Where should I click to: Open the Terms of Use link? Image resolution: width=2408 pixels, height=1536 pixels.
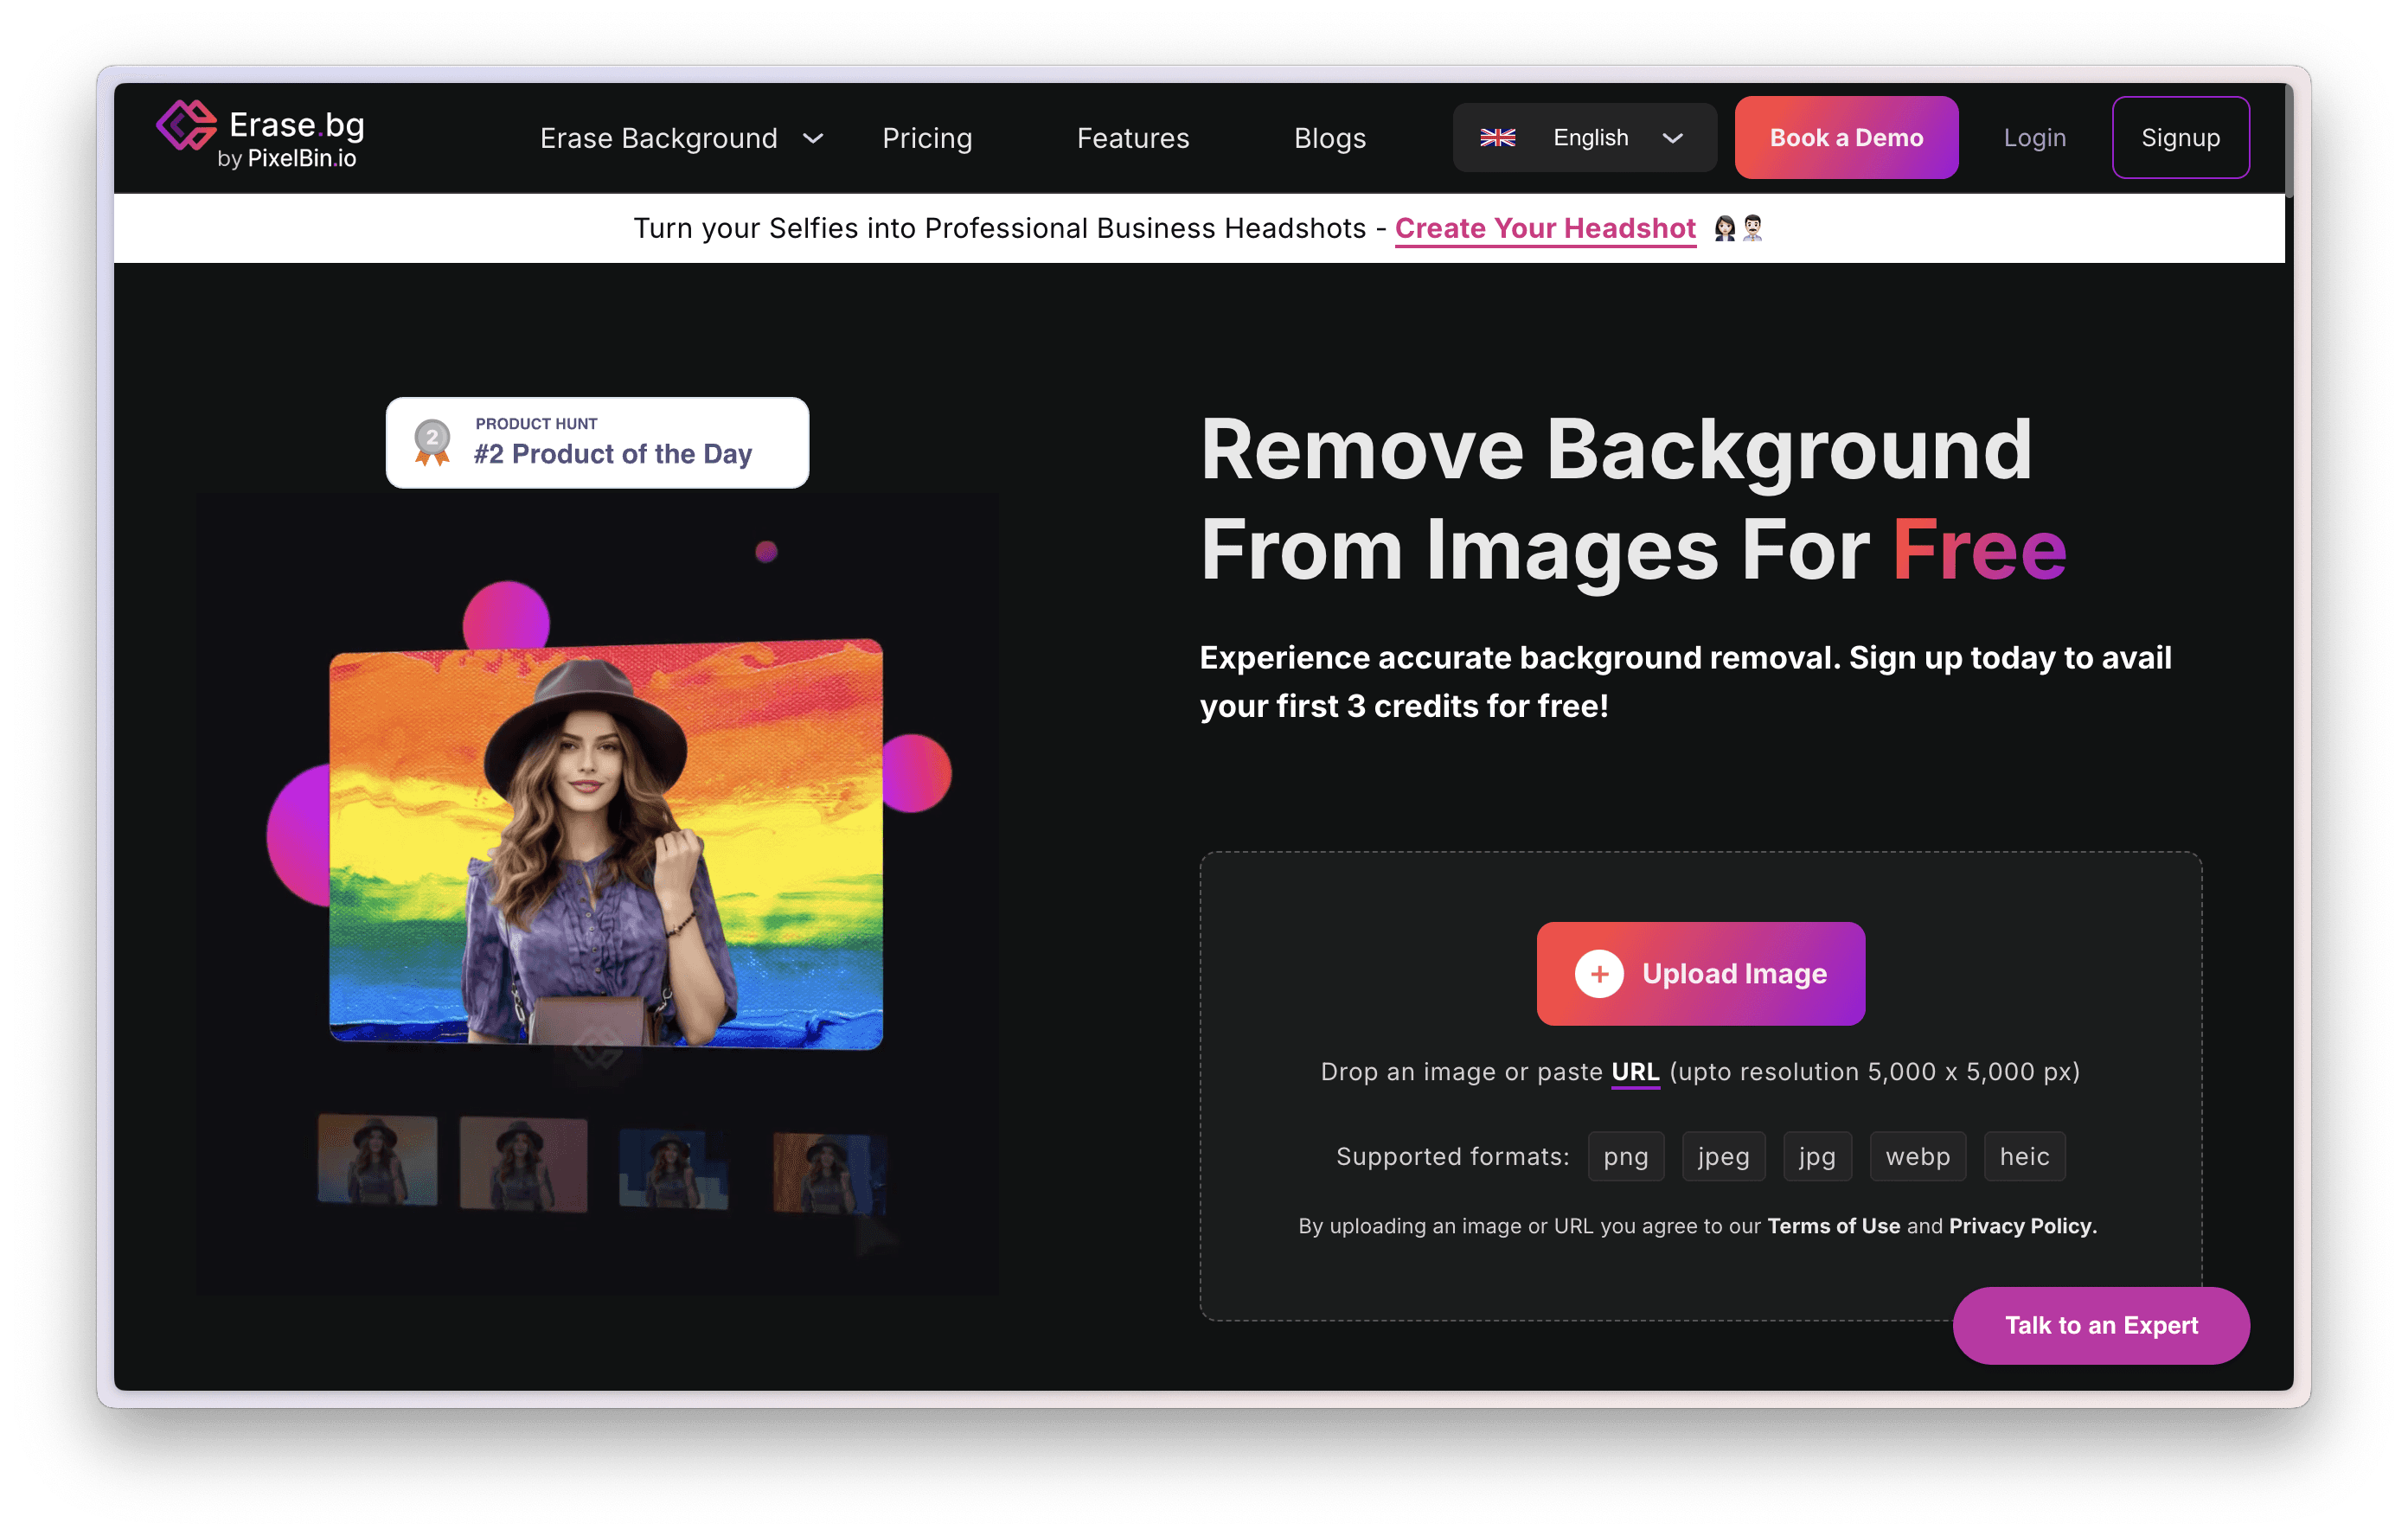1833,1226
